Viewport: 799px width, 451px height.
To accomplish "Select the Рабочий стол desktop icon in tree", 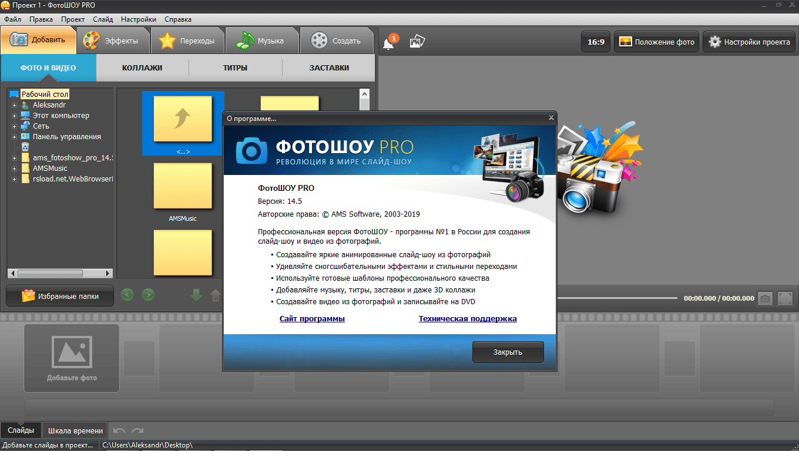I will [x=14, y=94].
